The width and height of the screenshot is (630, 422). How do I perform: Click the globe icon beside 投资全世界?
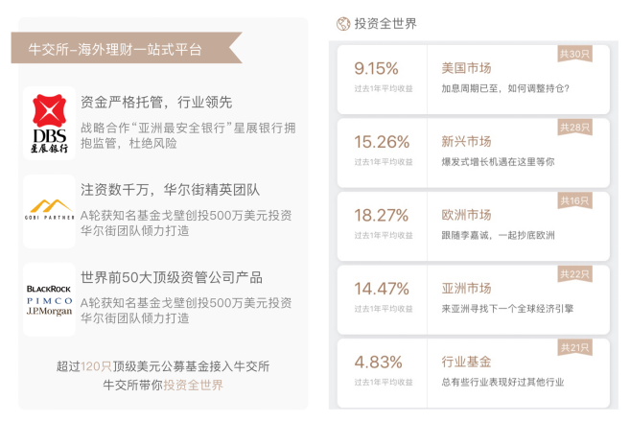click(x=343, y=24)
